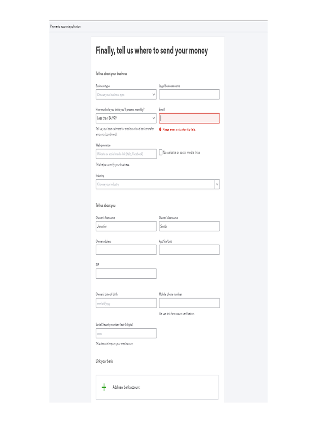Click into the Email field
The height and width of the screenshot is (423, 317).
pos(189,118)
